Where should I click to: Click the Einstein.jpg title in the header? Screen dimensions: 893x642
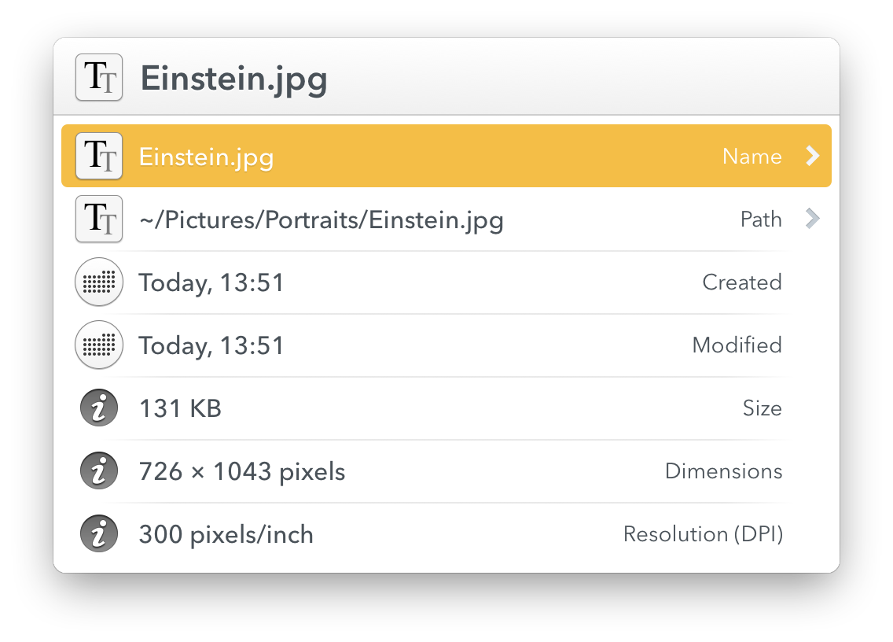click(x=234, y=79)
